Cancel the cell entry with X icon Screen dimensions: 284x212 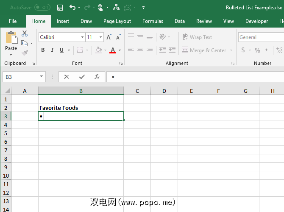click(x=67, y=77)
